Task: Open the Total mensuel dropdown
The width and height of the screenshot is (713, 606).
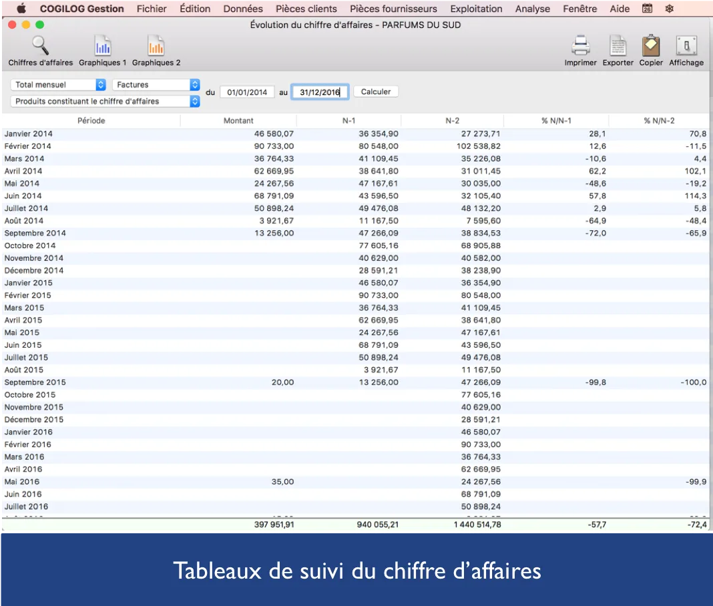Action: pyautogui.click(x=58, y=85)
